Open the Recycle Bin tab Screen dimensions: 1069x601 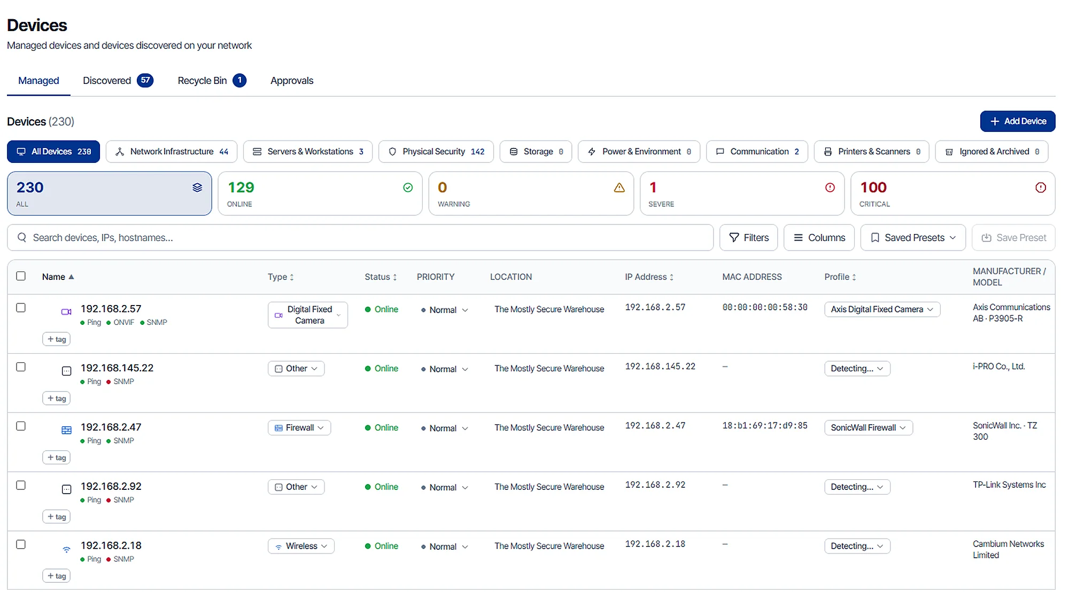(212, 81)
